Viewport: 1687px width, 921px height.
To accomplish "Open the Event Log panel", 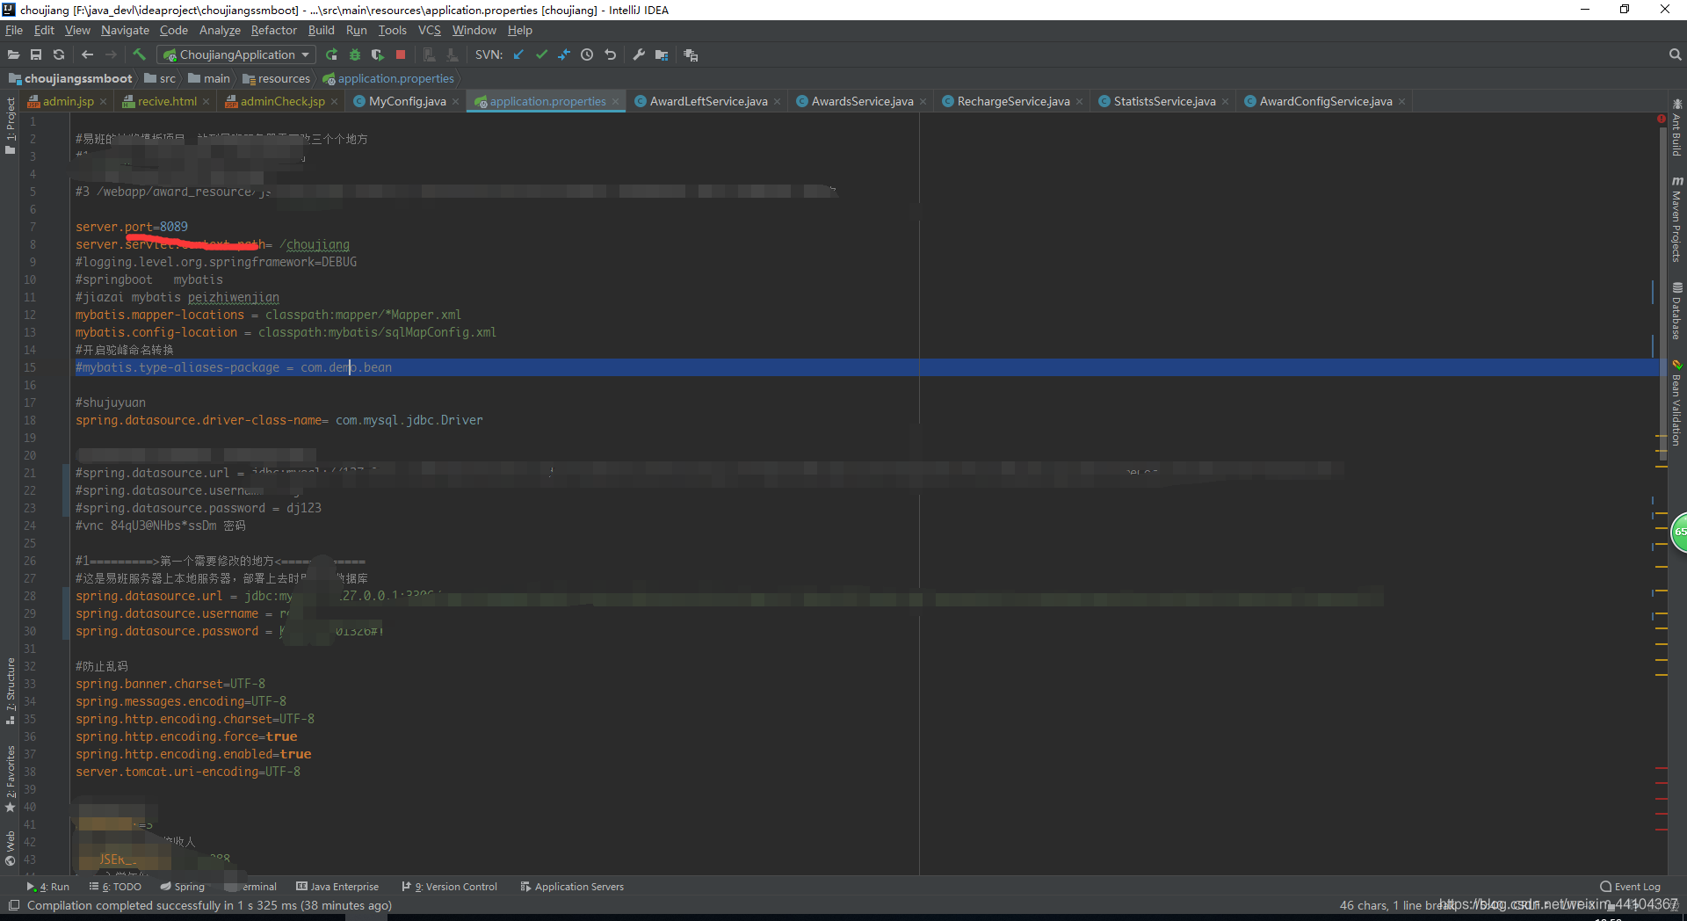I will [x=1631, y=887].
